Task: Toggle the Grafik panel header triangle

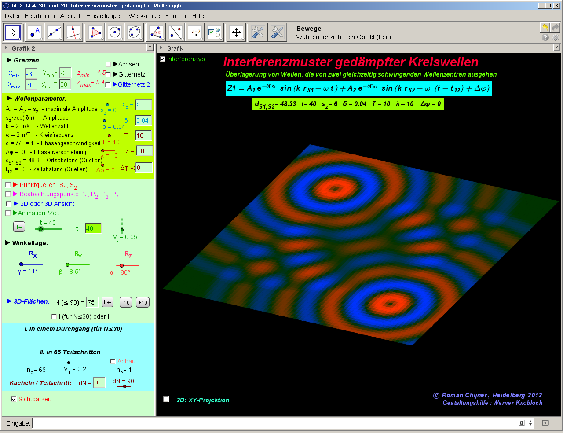Action: coord(161,48)
